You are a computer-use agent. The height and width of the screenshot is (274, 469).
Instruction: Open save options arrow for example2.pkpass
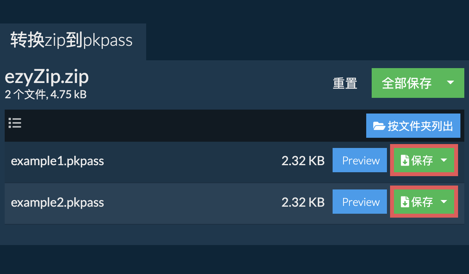[444, 202]
